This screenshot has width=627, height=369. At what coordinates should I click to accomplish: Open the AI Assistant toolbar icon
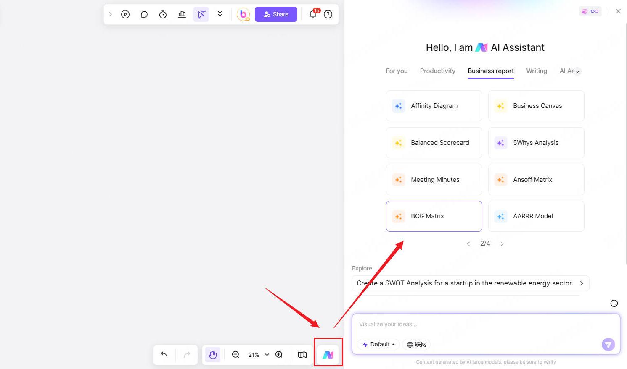(328, 355)
